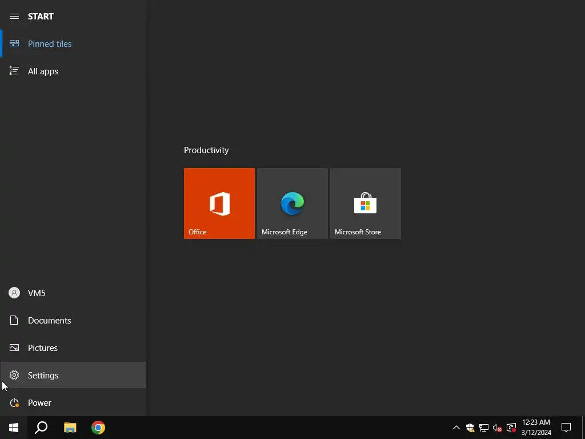
Task: Open network status tray icon
Action: click(x=484, y=428)
